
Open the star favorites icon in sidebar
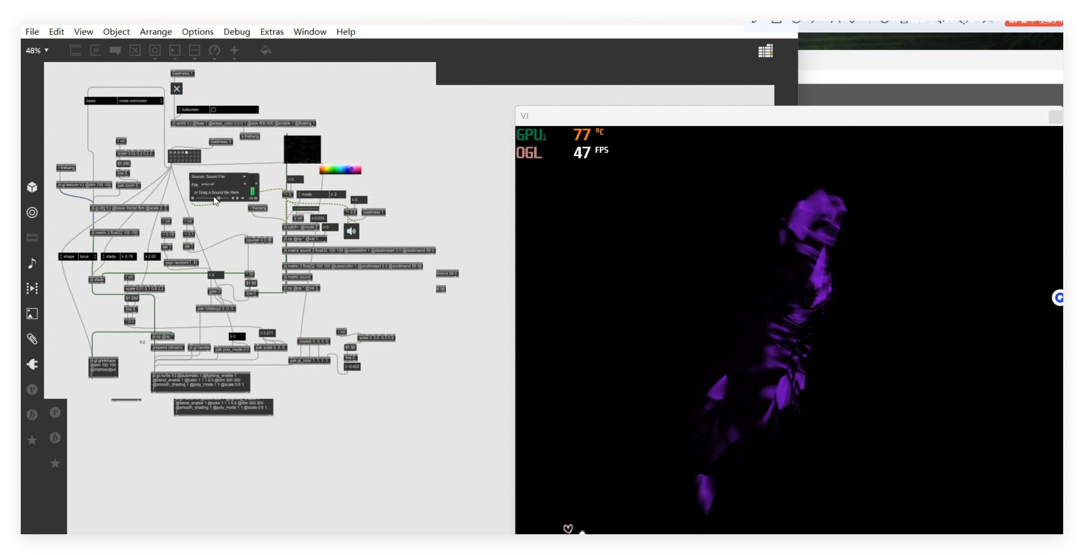pos(32,440)
